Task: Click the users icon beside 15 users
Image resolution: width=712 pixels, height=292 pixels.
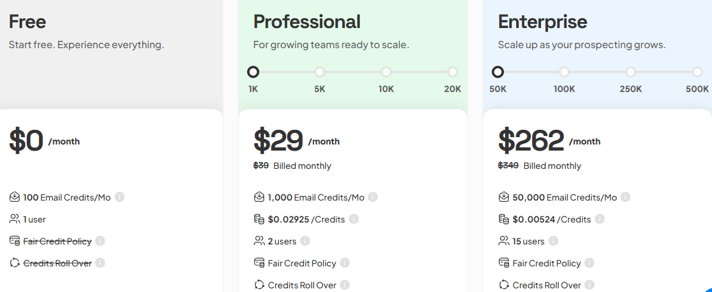Action: coord(503,241)
